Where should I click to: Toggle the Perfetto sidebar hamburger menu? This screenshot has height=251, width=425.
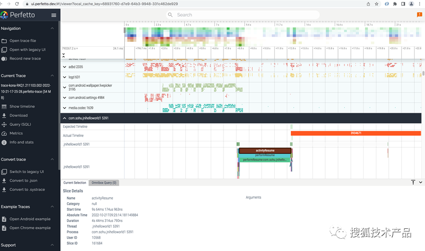point(54,15)
